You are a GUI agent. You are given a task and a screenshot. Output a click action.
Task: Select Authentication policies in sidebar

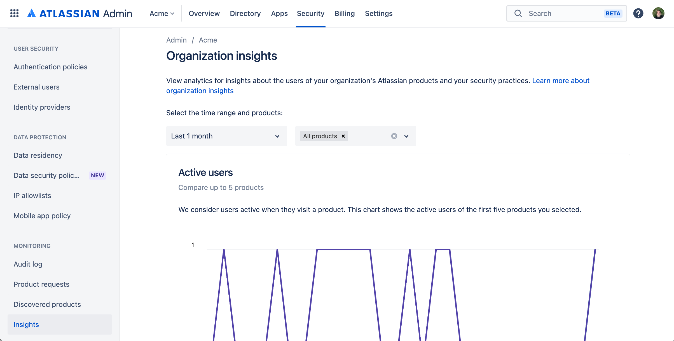[x=50, y=67]
